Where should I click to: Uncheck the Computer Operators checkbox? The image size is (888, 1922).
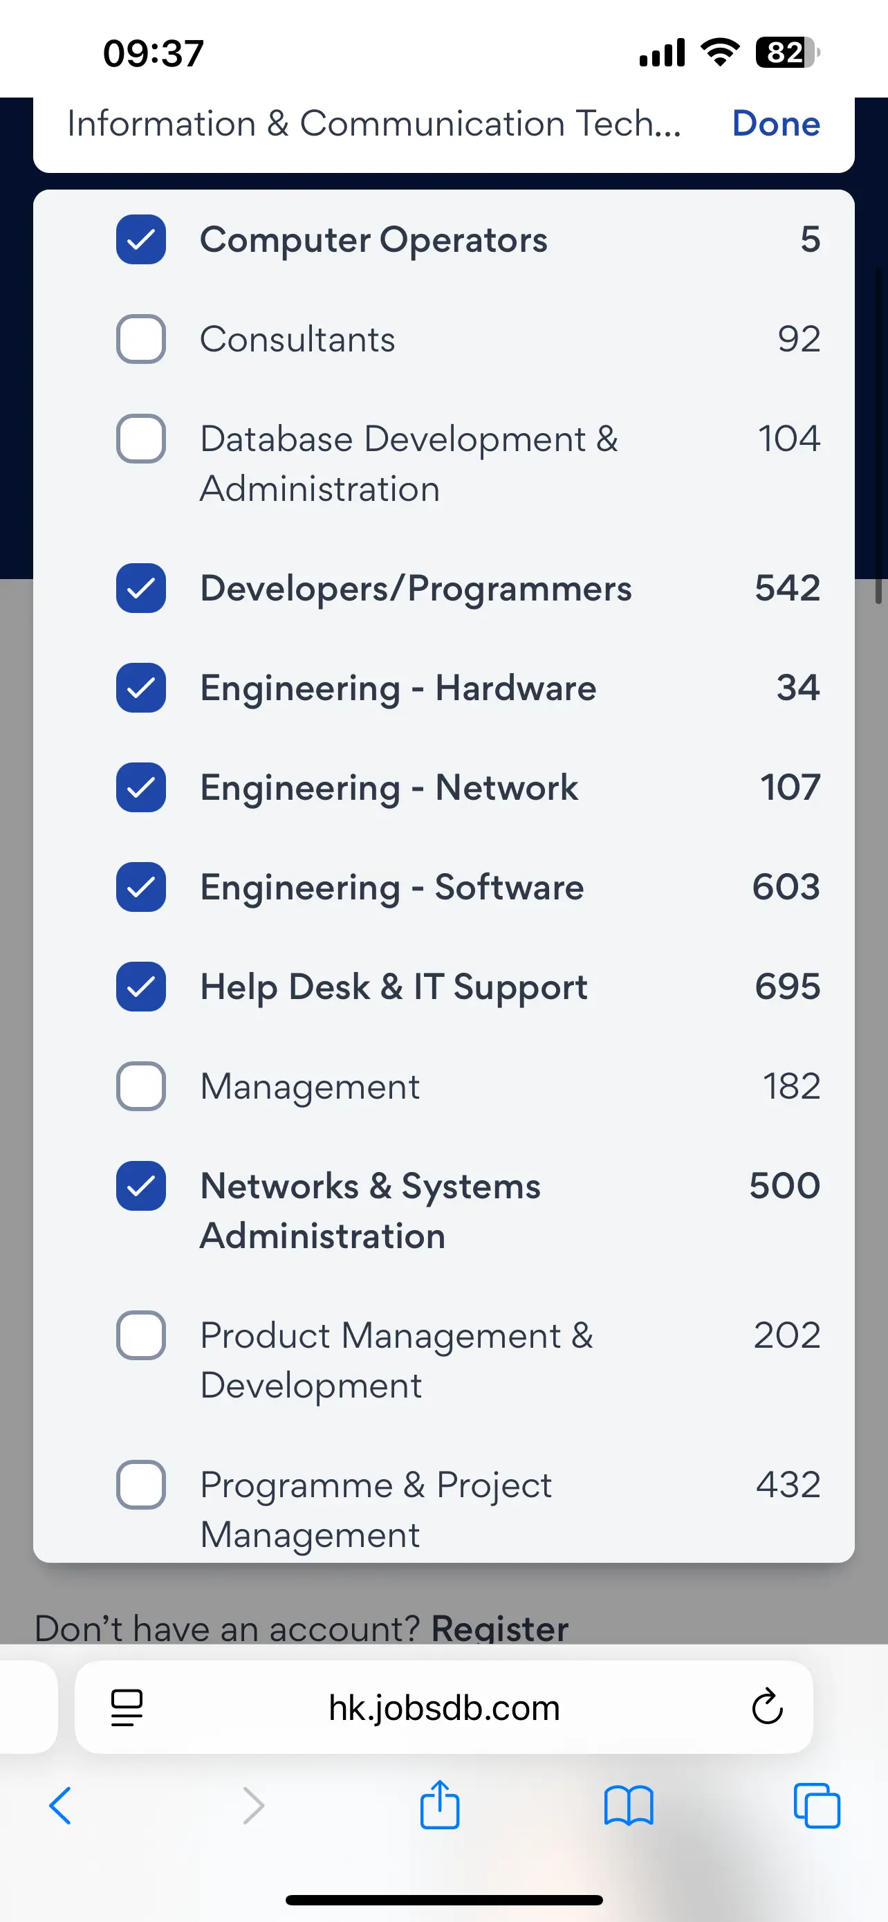click(141, 239)
